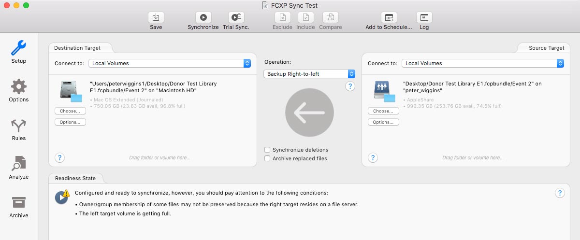Click the Save toolbar icon
The width and height of the screenshot is (580, 240).
tap(156, 17)
